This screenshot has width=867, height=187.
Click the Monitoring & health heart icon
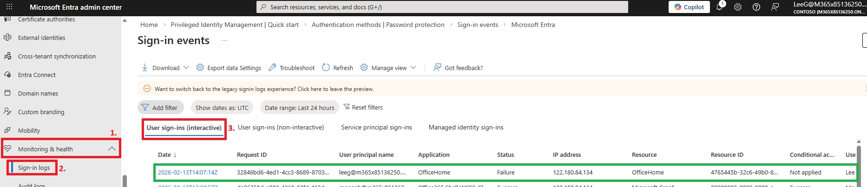(7, 149)
